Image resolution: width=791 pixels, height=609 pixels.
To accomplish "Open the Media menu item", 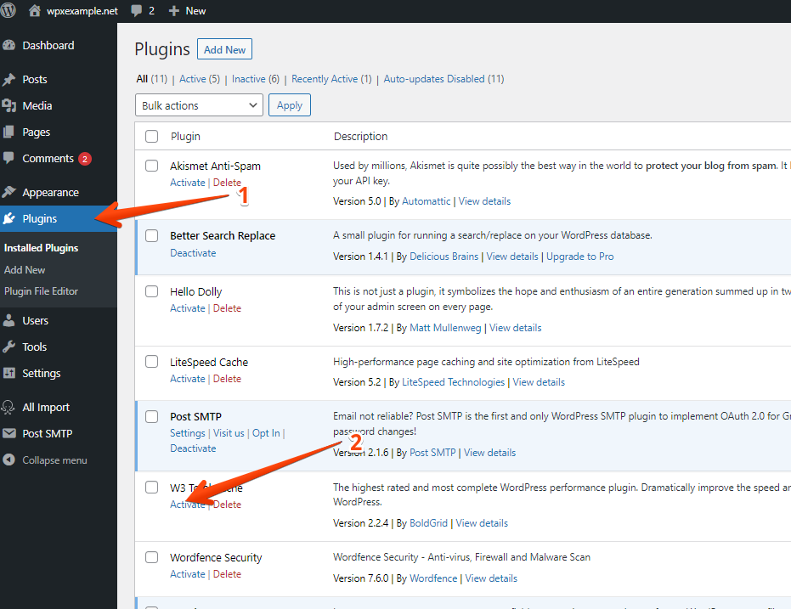I will coord(37,106).
